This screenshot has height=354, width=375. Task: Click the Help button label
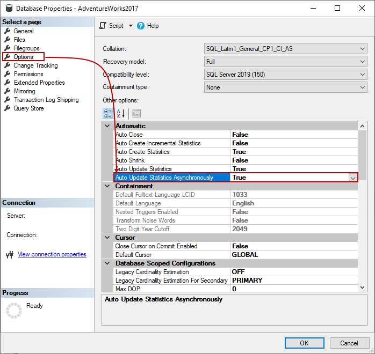(153, 26)
